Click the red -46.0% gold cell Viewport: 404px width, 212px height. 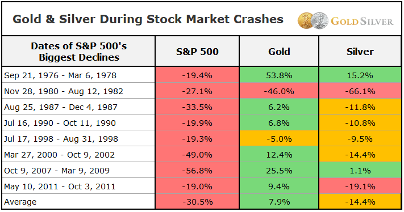tap(279, 91)
